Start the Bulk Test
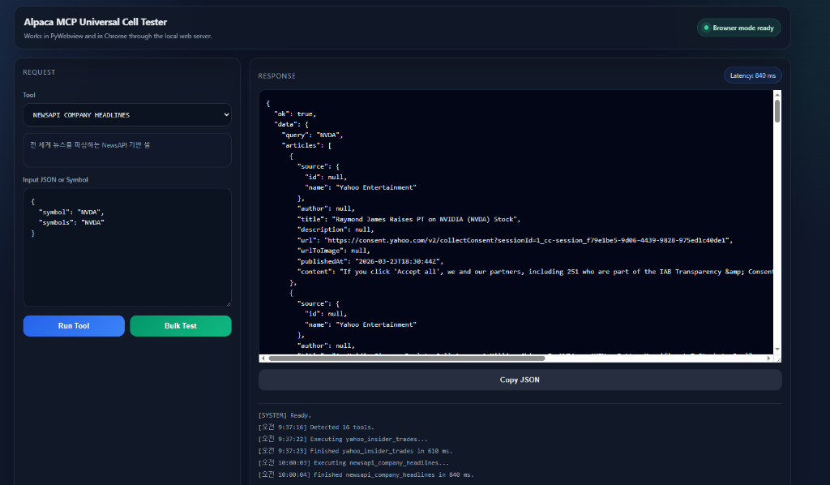 181,325
